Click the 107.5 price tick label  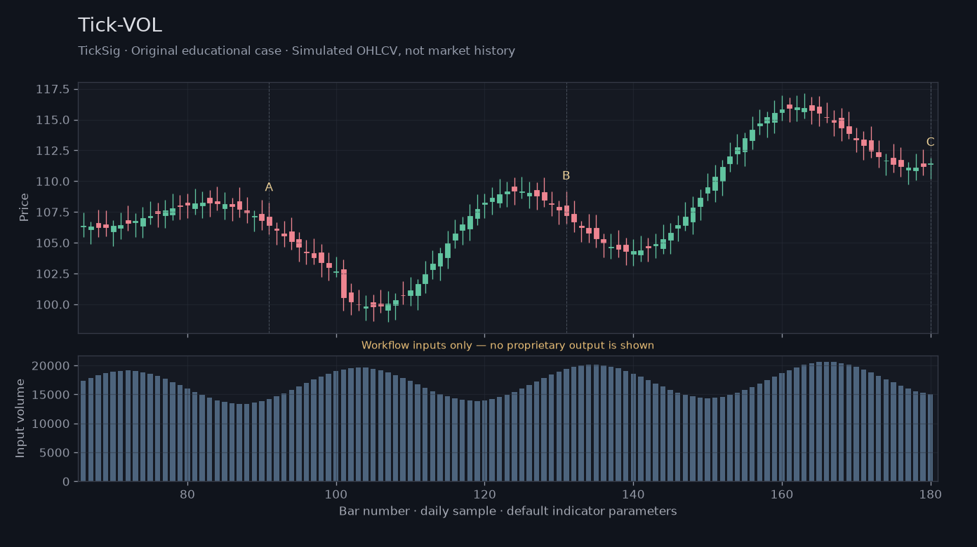(x=53, y=212)
